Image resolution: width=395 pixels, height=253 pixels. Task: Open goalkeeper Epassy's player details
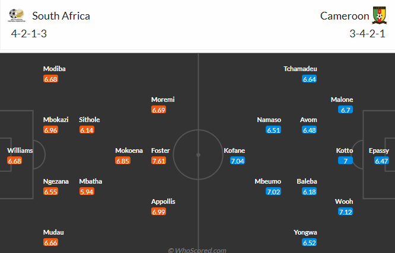point(379,150)
